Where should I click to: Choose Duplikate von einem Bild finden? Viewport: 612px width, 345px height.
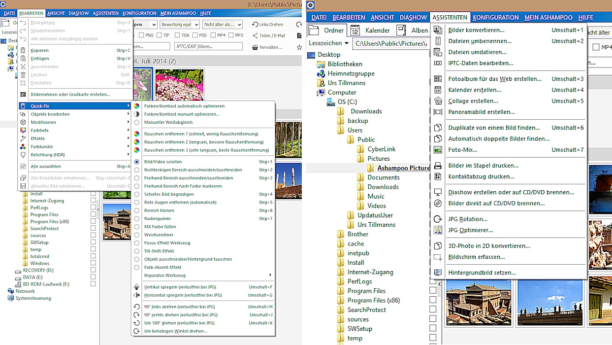click(508, 128)
